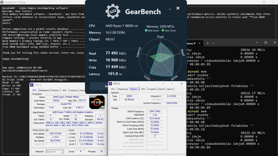278x156 pixels.
Task: Click the Bank Cycle Time 74 clocks field
Action: 155,132
